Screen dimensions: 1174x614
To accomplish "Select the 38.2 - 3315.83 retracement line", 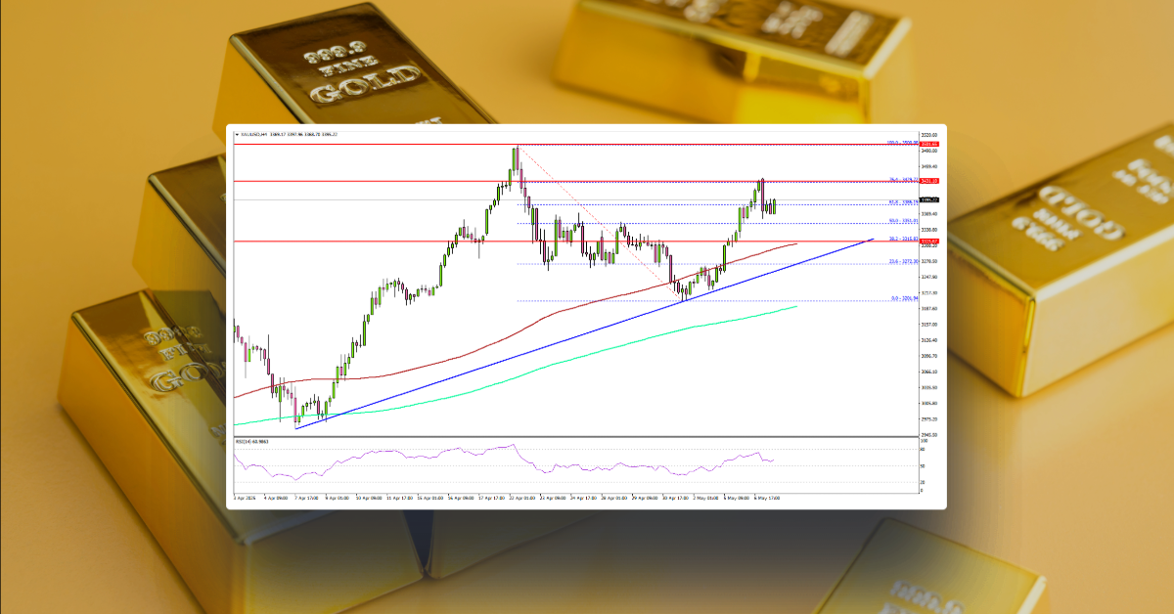I will coord(898,238).
